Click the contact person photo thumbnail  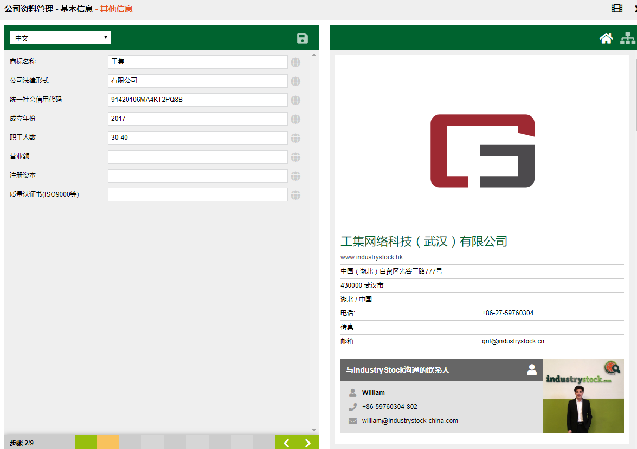pyautogui.click(x=583, y=396)
